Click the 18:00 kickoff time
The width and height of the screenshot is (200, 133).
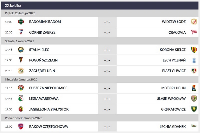(x=9, y=22)
